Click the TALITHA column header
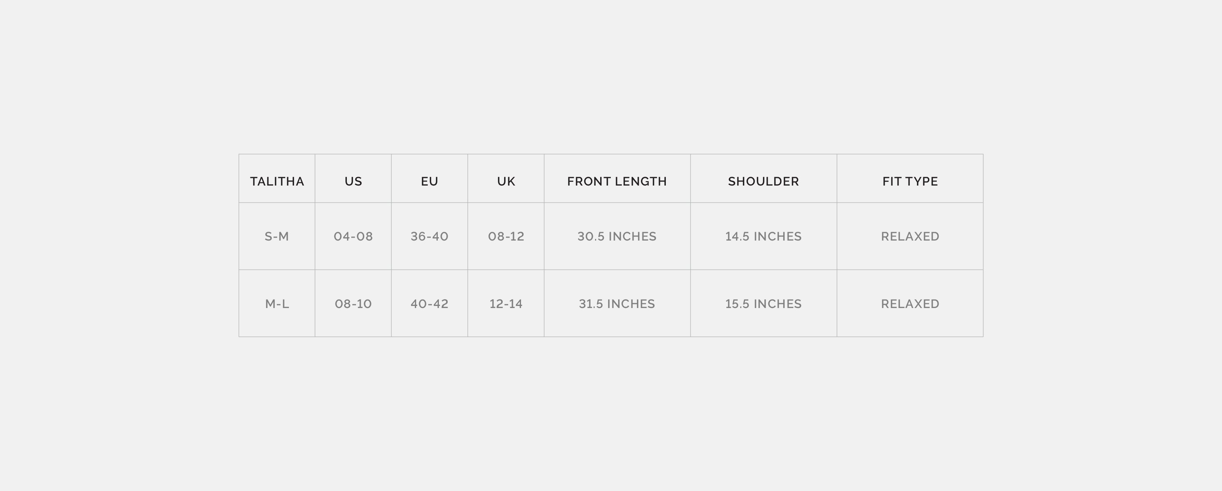Image resolution: width=1222 pixels, height=491 pixels. click(276, 181)
